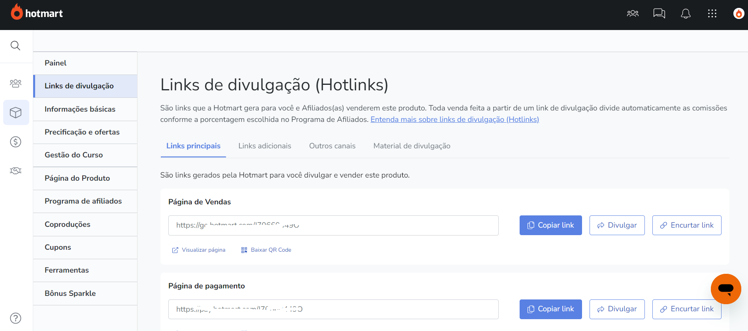Image resolution: width=748 pixels, height=331 pixels.
Task: Open the community people icon in header
Action: click(633, 13)
